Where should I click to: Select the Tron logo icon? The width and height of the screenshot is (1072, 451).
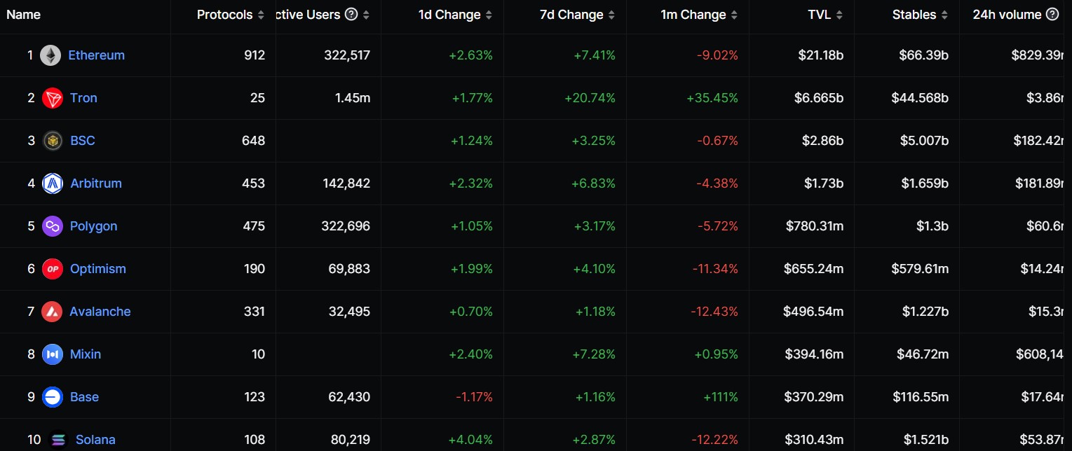pyautogui.click(x=51, y=97)
